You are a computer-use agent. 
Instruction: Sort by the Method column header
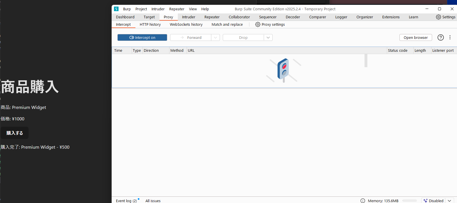(x=178, y=50)
